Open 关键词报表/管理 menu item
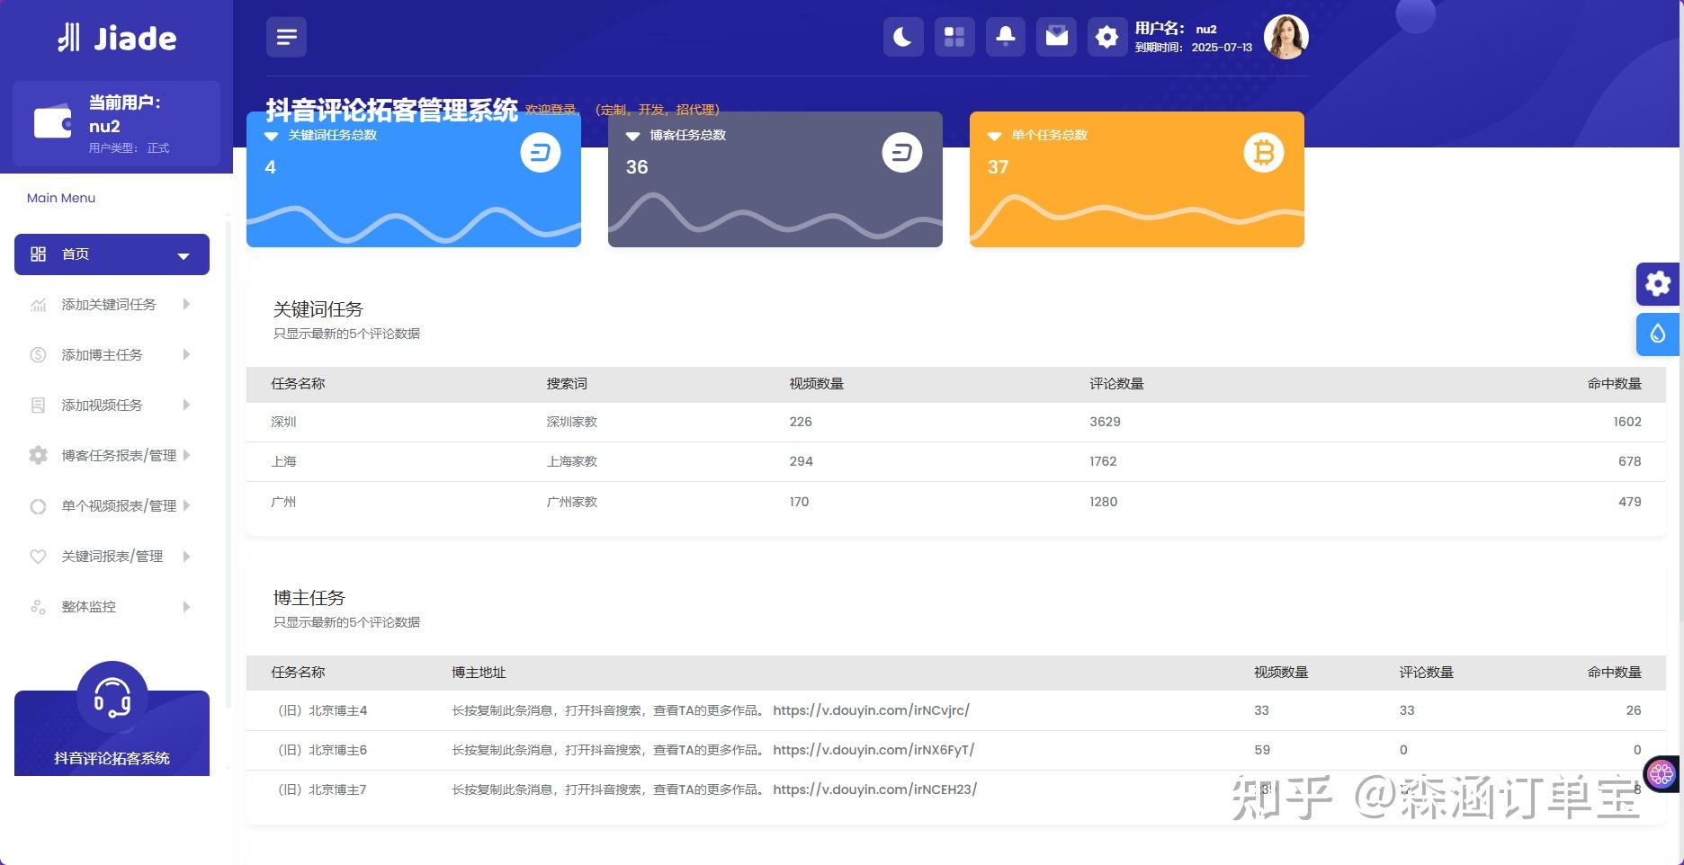The width and height of the screenshot is (1684, 865). (112, 557)
